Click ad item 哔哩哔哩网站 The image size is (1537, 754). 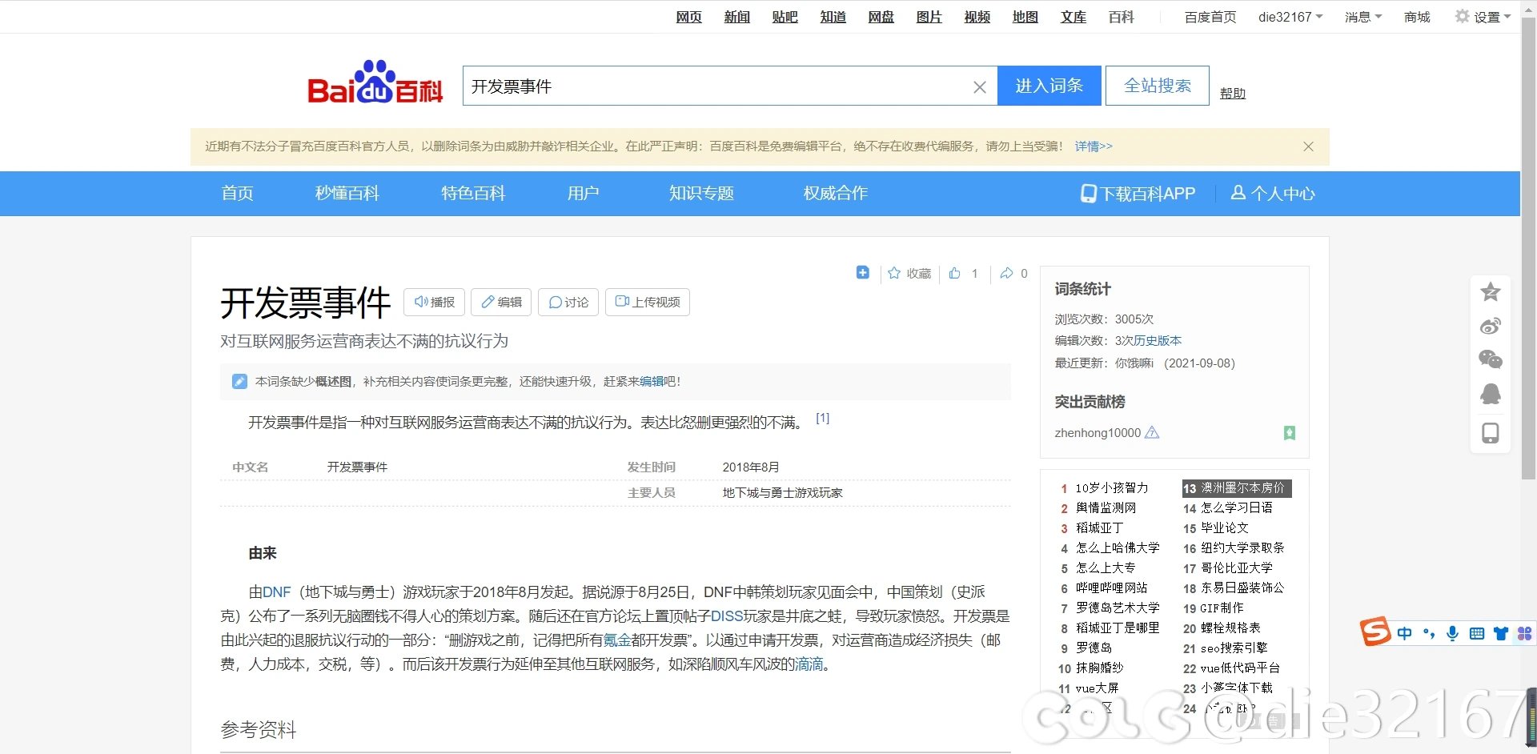click(1111, 588)
